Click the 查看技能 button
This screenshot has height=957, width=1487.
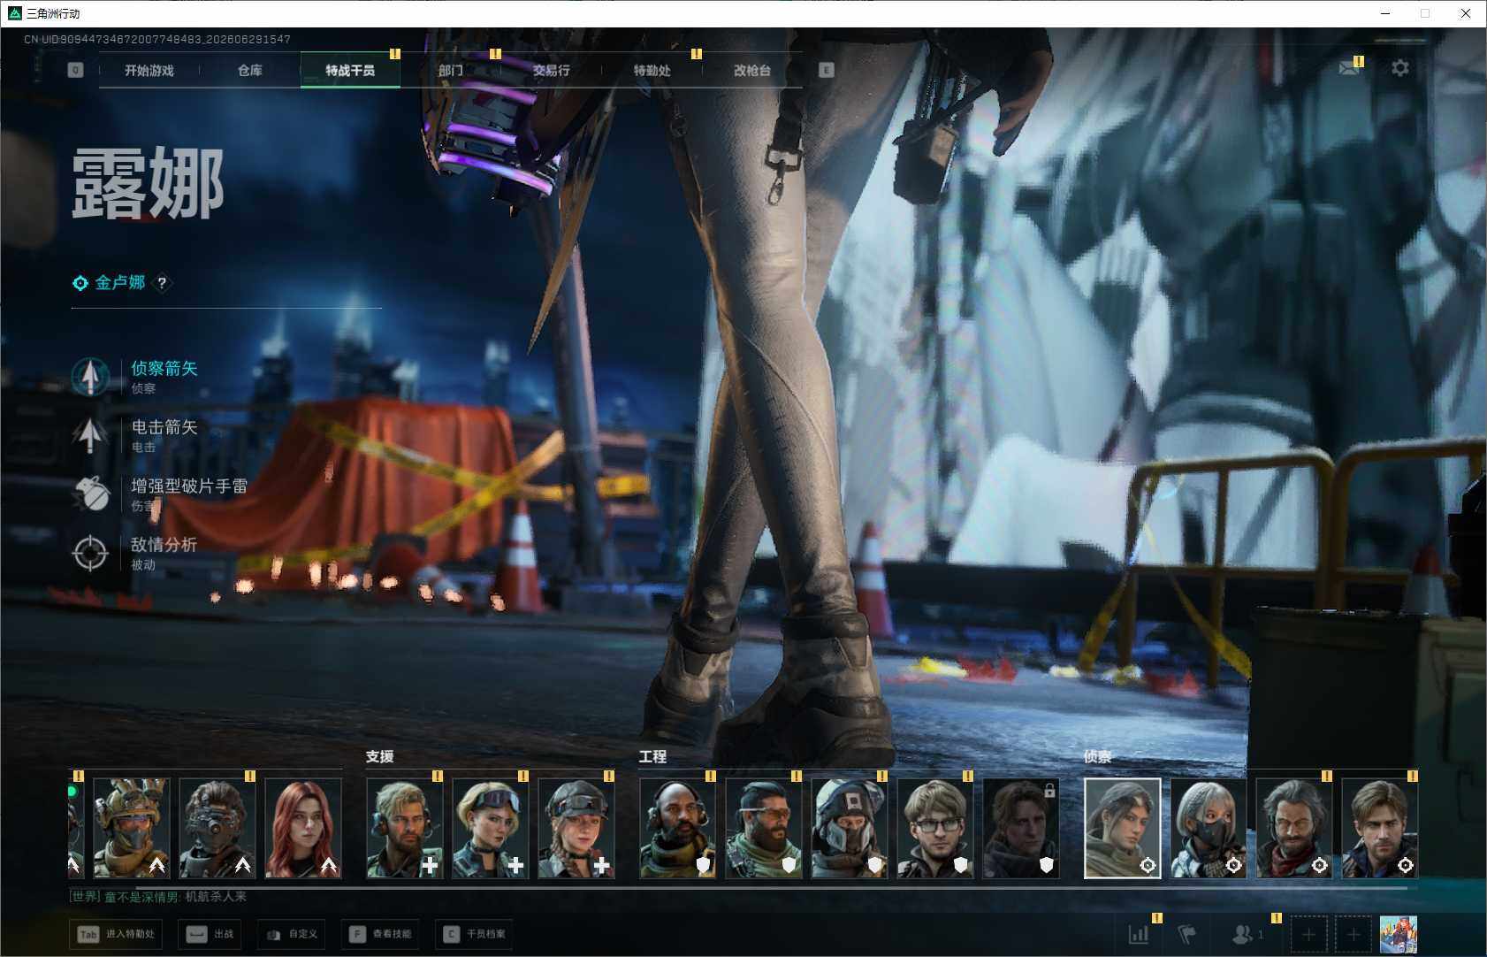click(380, 934)
